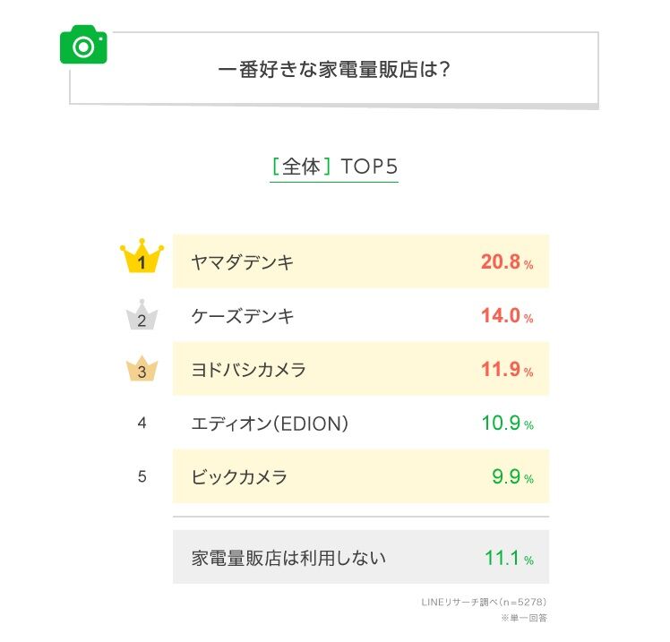Select the ヤマダデンキ store name
Image resolution: width=670 pixels, height=642 pixels.
(x=243, y=262)
